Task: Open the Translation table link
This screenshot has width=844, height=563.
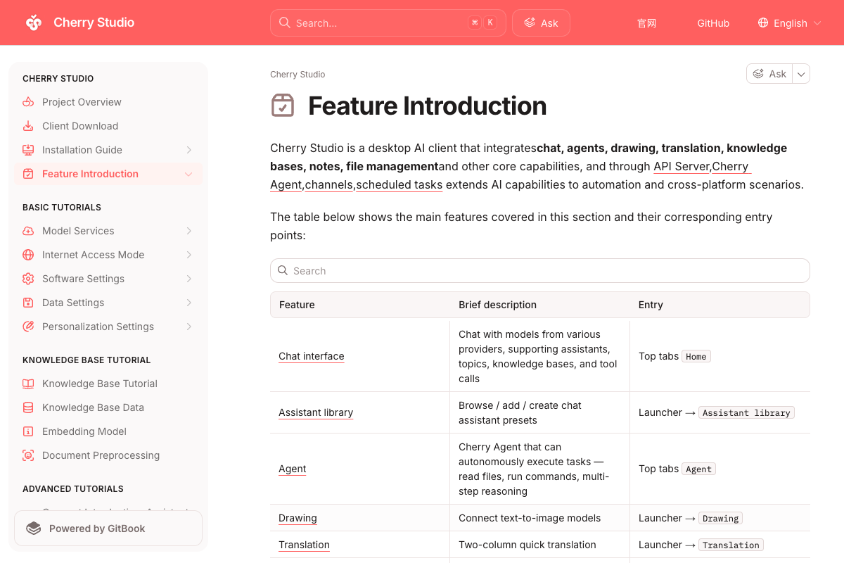Action: pos(304,545)
